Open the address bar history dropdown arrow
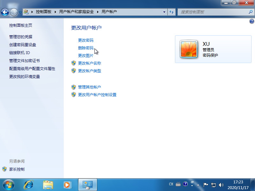 point(164,12)
